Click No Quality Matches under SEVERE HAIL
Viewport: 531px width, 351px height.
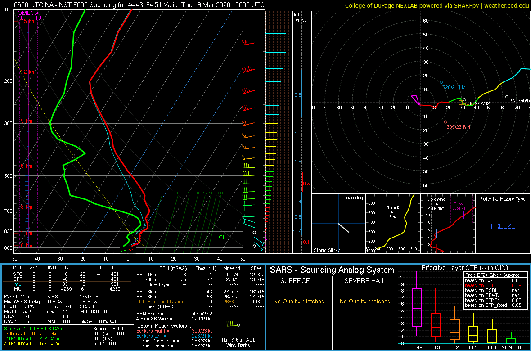[x=364, y=301]
